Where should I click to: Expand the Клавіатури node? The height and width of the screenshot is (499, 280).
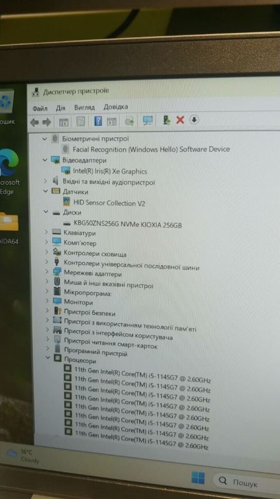46,232
